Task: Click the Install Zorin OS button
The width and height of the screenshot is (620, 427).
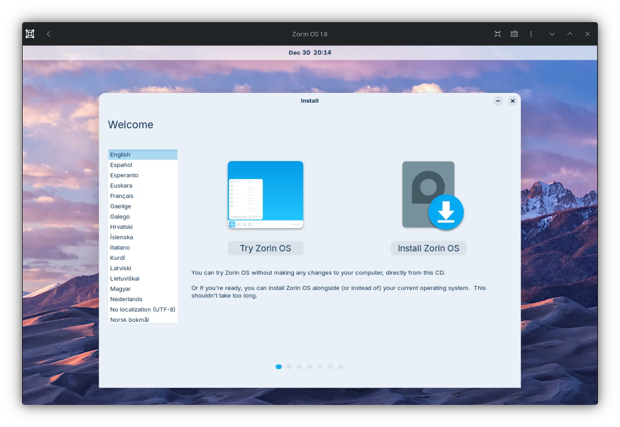Action: tap(428, 248)
